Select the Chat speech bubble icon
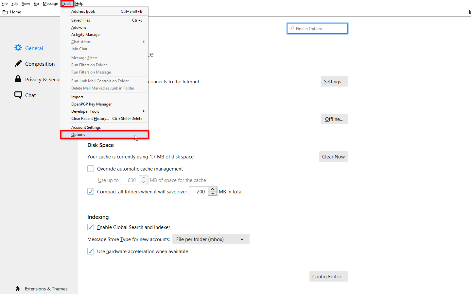471x294 pixels. click(18, 95)
